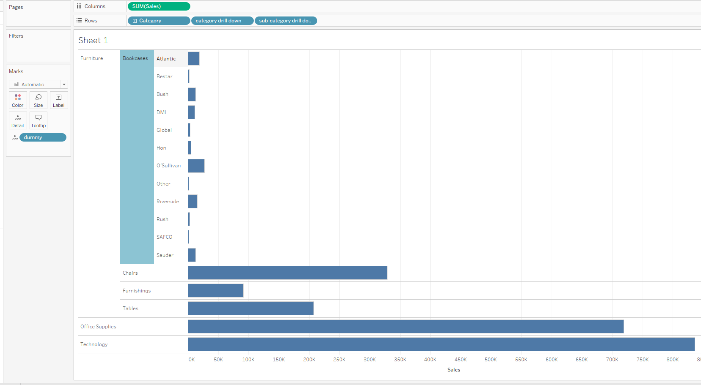Select the Category pill in Rows
Screen dimensions: 701x385
click(x=159, y=21)
